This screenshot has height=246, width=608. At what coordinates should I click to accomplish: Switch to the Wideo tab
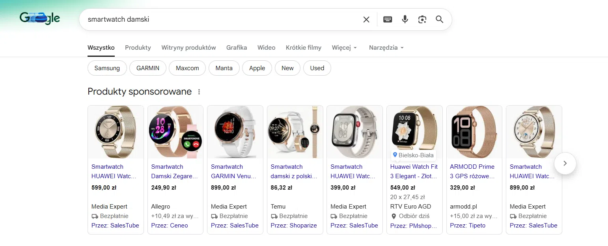(266, 47)
